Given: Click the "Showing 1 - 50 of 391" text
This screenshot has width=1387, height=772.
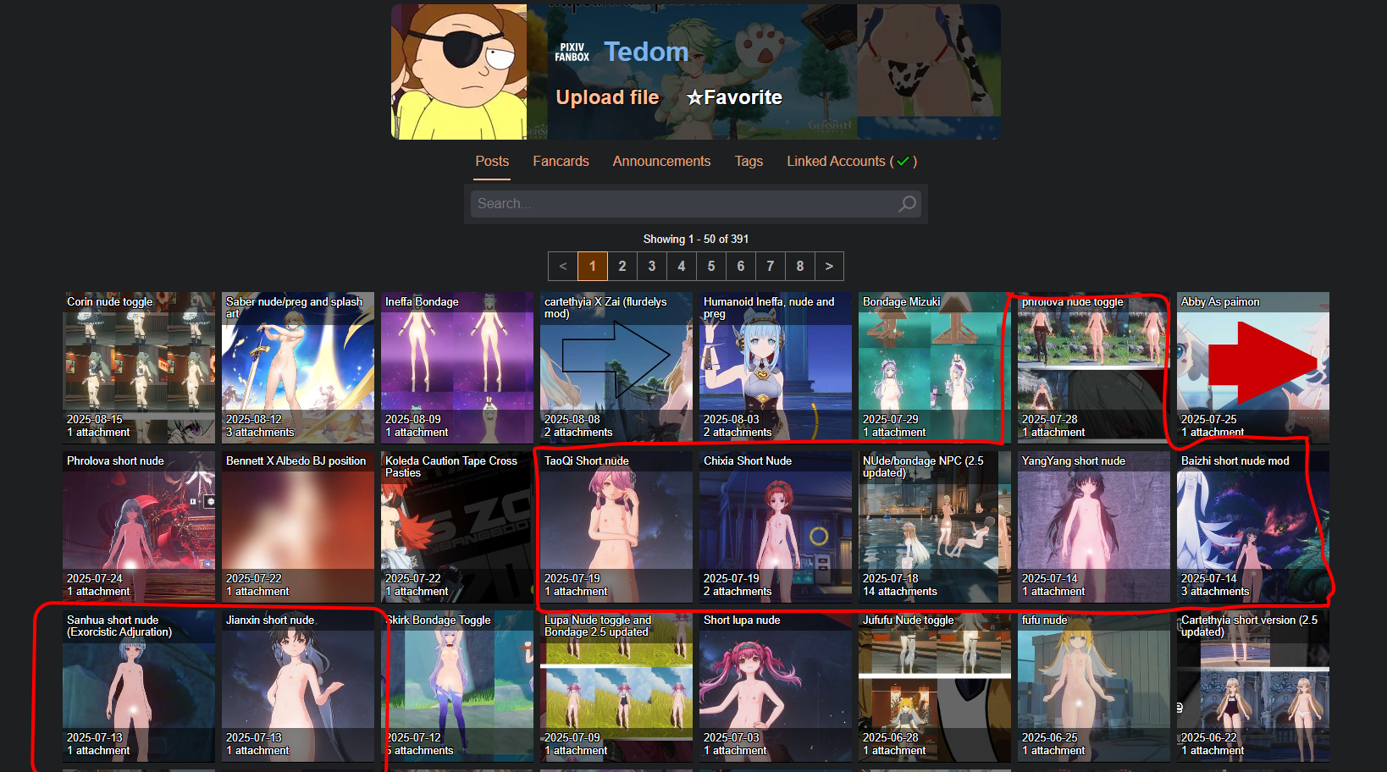Looking at the screenshot, I should tap(696, 240).
